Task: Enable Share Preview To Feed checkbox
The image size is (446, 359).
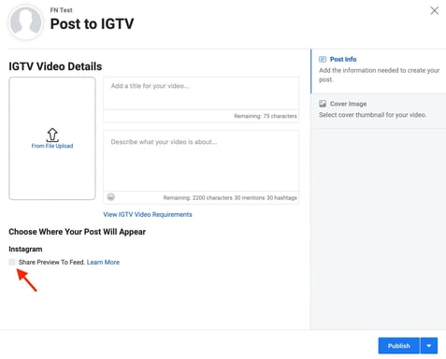Action: (x=12, y=262)
